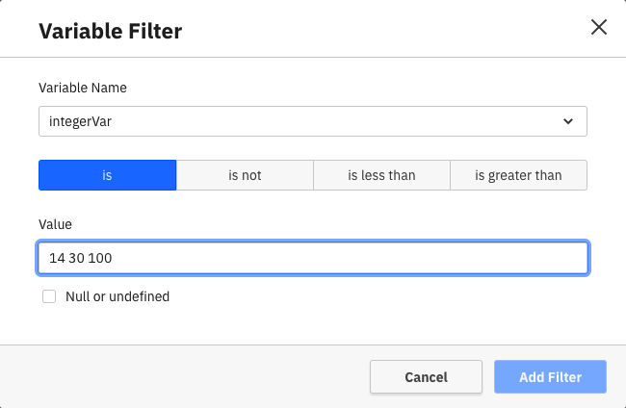Click the "Variable Name" field label
The width and height of the screenshot is (626, 408).
click(x=83, y=88)
